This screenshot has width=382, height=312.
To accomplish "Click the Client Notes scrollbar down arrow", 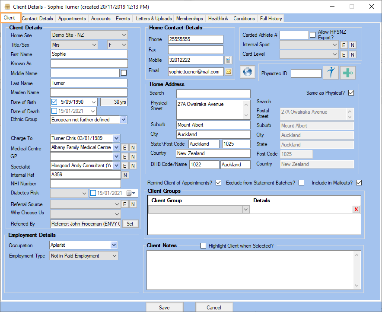I will [x=357, y=286].
